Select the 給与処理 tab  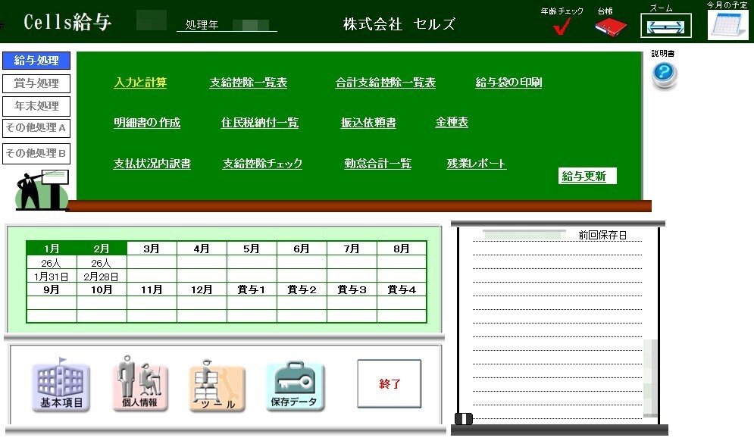pyautogui.click(x=36, y=61)
